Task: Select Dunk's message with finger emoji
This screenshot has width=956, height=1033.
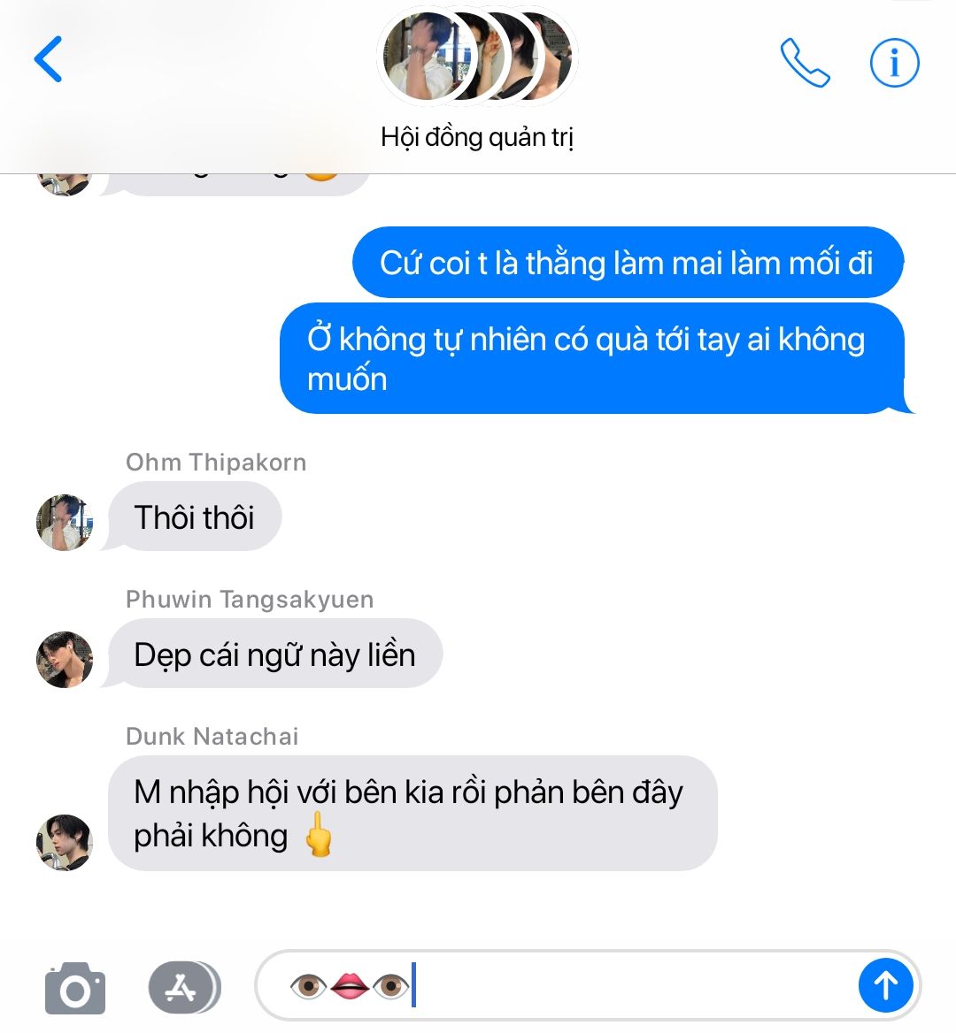Action: click(412, 814)
